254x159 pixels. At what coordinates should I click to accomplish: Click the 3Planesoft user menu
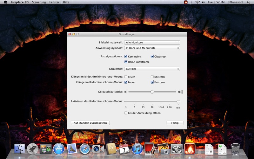pyautogui.click(x=235, y=2)
